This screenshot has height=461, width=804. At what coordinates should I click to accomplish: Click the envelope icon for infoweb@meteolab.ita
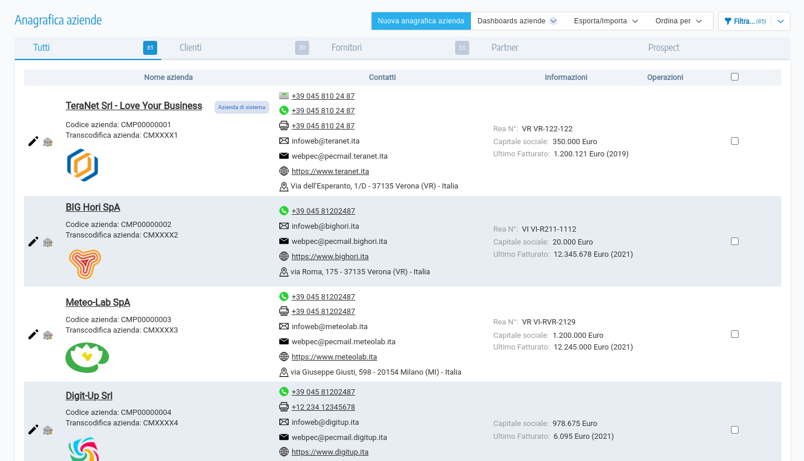coord(284,326)
